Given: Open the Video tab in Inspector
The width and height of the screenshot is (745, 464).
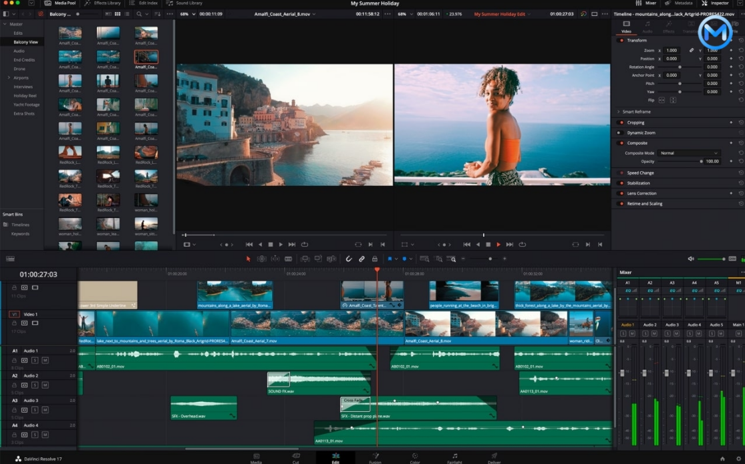Looking at the screenshot, I should click(626, 27).
